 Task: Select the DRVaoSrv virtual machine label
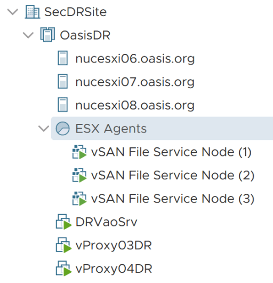coord(106,222)
